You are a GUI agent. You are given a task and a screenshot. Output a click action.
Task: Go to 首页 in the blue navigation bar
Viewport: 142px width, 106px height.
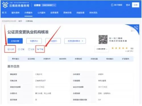pos(4,13)
